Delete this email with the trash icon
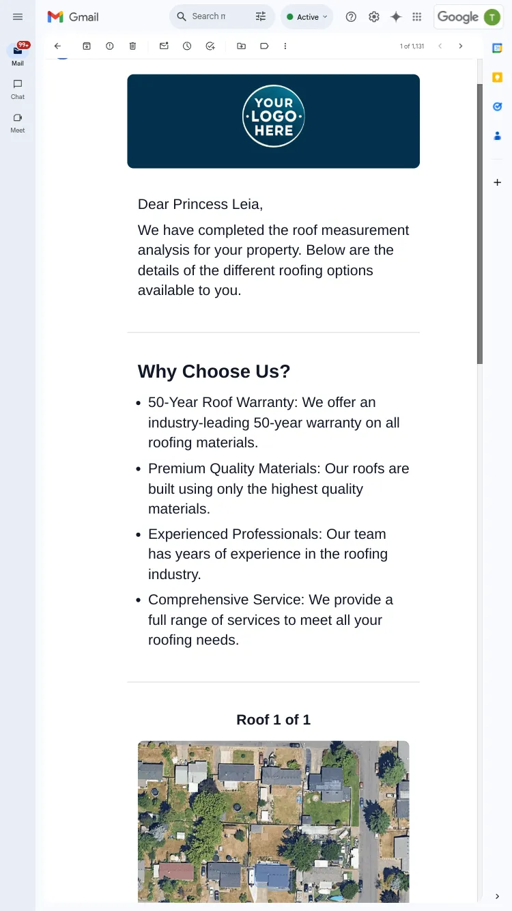The height and width of the screenshot is (911, 512). (132, 46)
